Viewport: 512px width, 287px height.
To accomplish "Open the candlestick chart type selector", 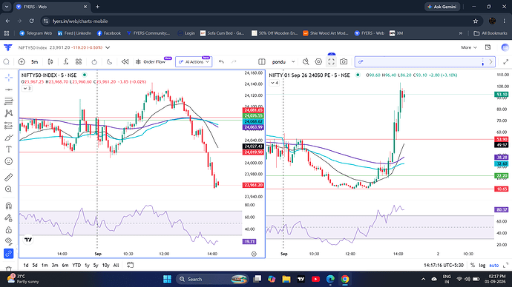I will click(50, 62).
